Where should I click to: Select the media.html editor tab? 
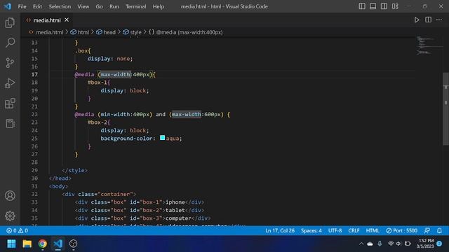pyautogui.click(x=47, y=20)
